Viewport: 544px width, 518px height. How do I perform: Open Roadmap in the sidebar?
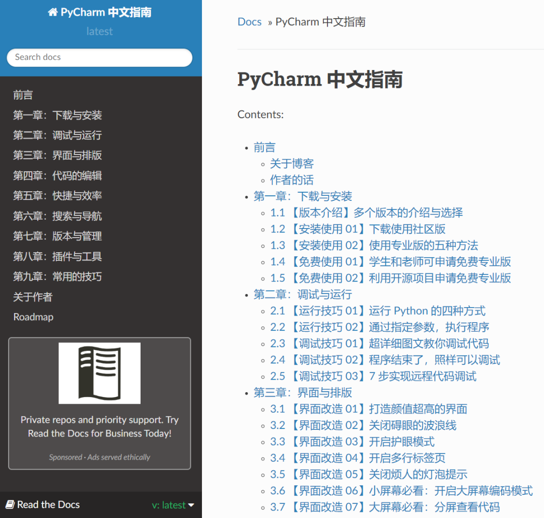coord(33,317)
